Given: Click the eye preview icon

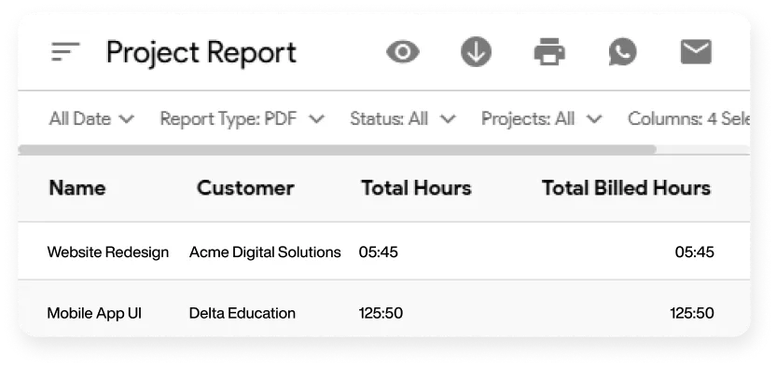Looking at the screenshot, I should [x=403, y=52].
